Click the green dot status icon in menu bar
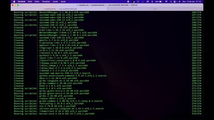 134,2
